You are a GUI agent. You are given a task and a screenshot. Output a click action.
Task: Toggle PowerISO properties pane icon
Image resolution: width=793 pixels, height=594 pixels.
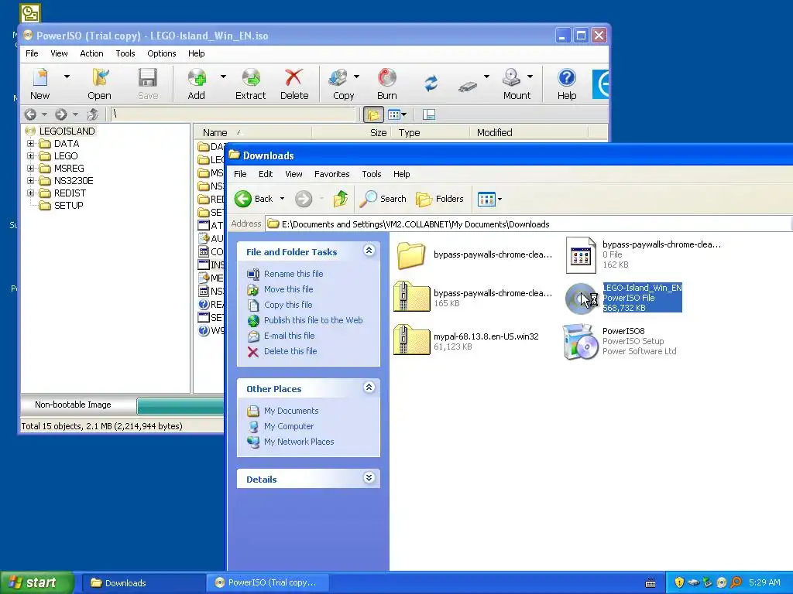(x=429, y=114)
